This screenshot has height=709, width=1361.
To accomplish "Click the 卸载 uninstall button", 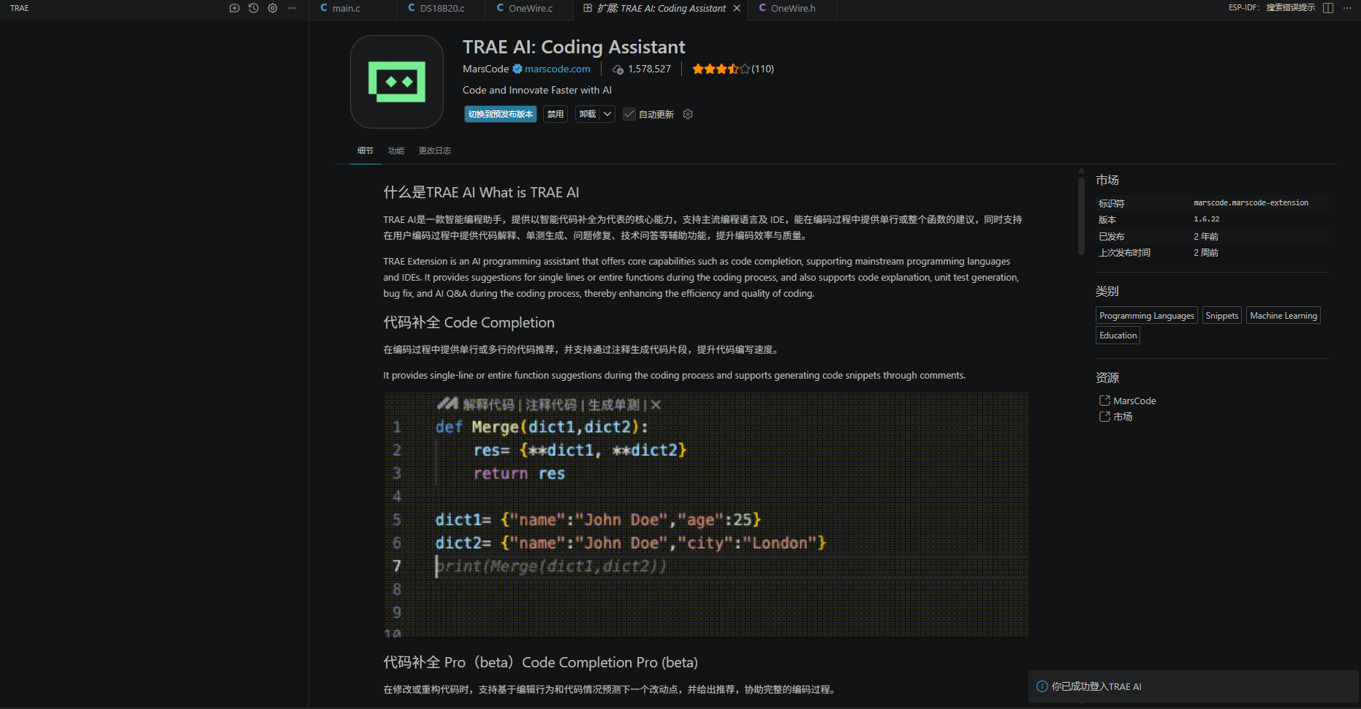I will [588, 114].
